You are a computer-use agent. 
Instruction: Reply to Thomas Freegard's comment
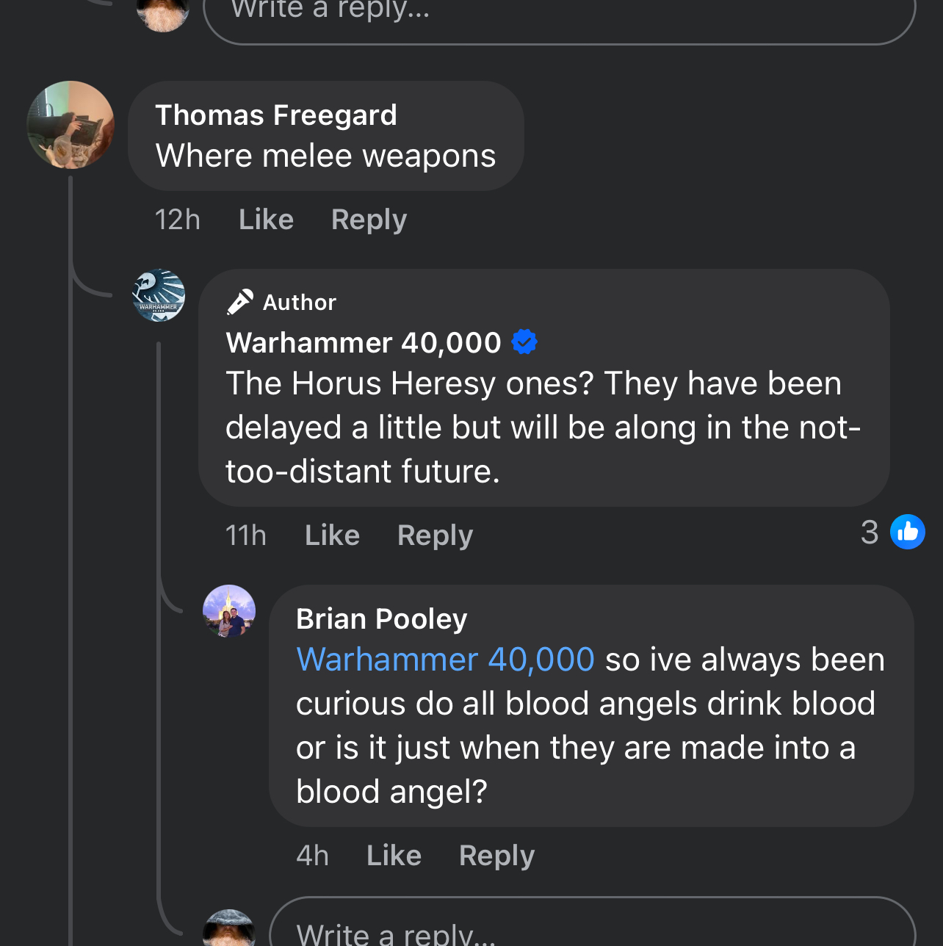(x=369, y=220)
